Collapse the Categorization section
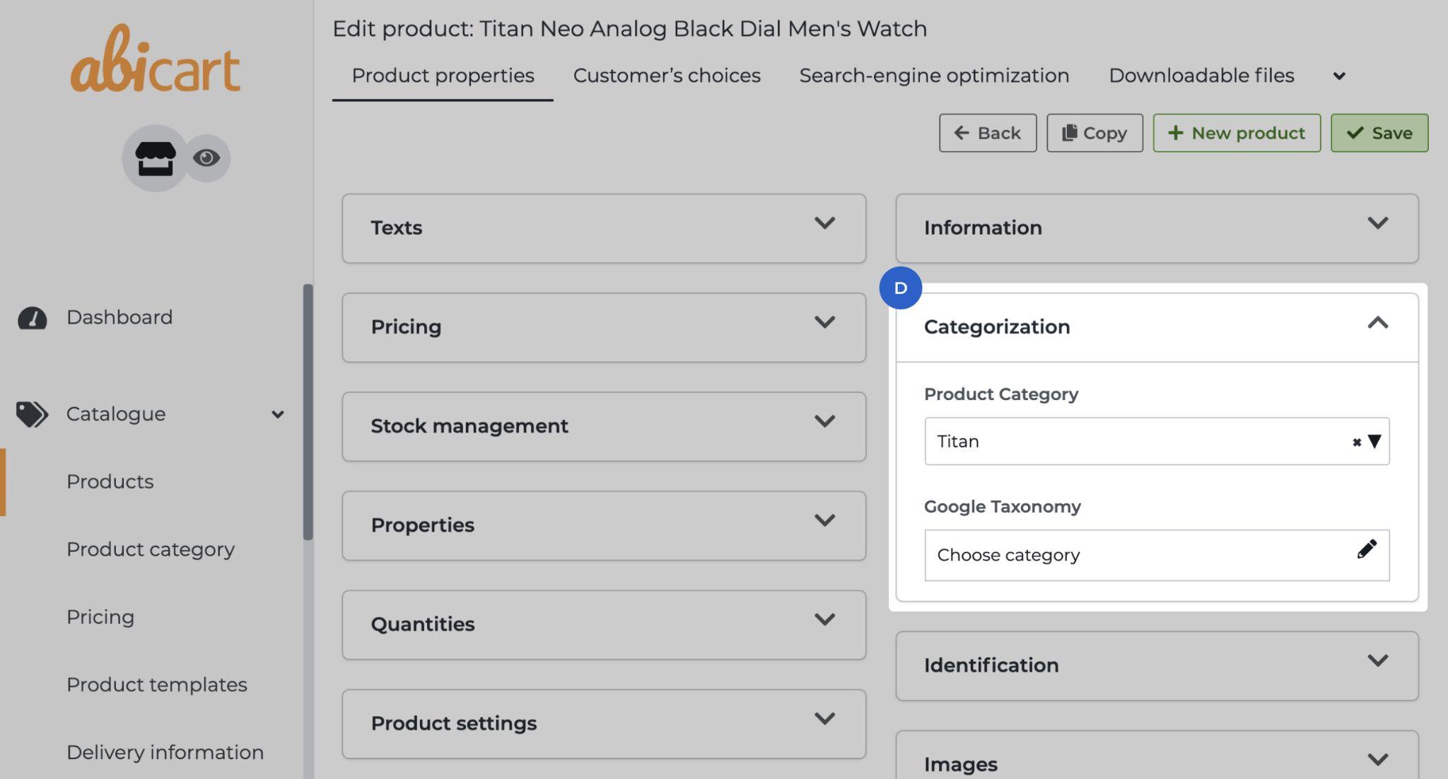 point(1377,324)
